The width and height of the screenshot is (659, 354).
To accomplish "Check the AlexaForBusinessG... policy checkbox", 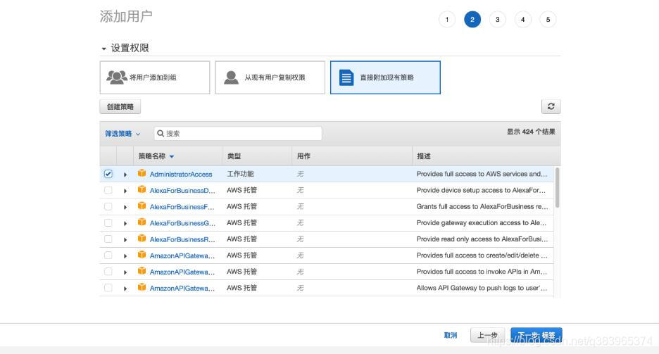I will pos(108,223).
